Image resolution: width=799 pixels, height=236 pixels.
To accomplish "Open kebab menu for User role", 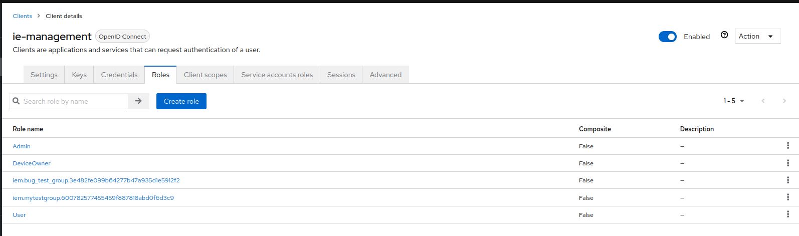I will coord(787,215).
